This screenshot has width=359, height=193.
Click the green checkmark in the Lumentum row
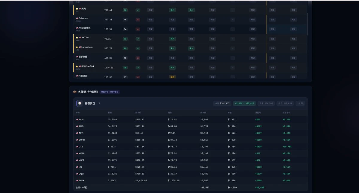pyautogui.click(x=138, y=48)
